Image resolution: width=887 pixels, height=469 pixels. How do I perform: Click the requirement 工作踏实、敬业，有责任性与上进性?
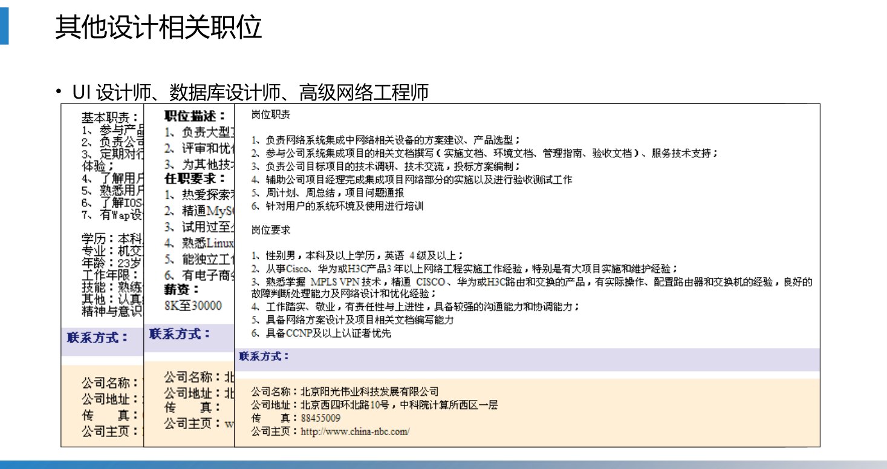[416, 307]
